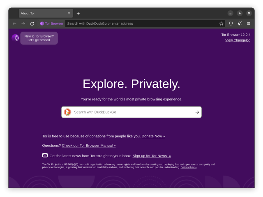
Task: Open the hamburger application menu
Action: (x=248, y=23)
